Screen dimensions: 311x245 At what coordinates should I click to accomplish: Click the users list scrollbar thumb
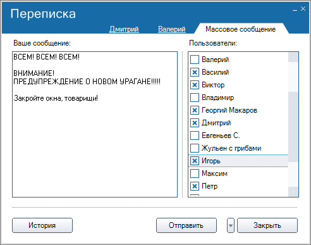293,127
